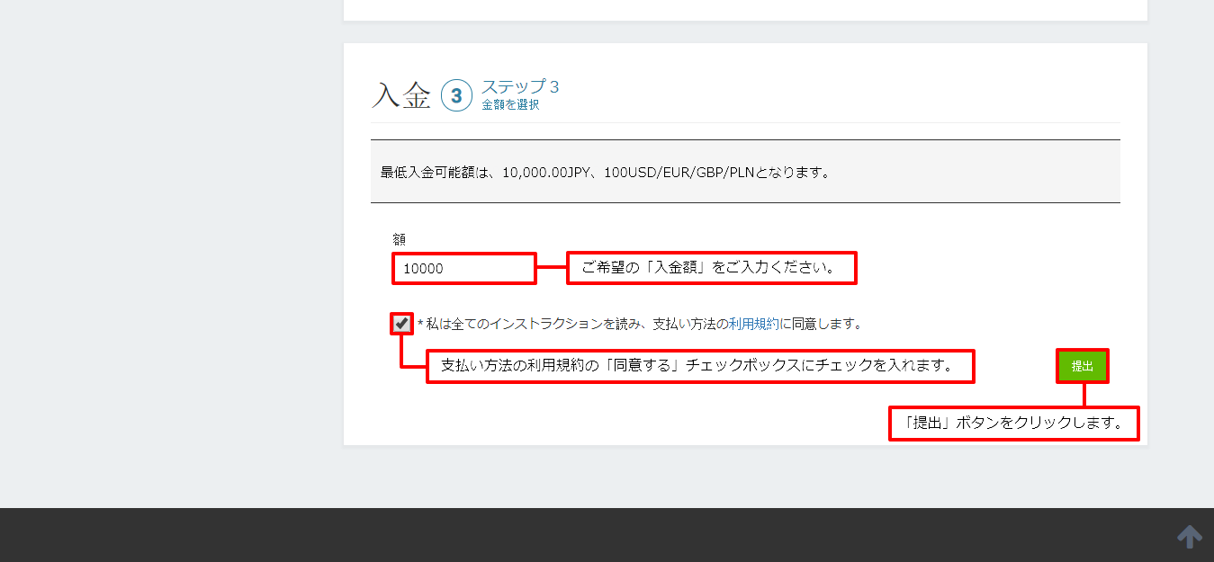Click the white panel above the 入金 card
The height and width of the screenshot is (562, 1214).
(x=745, y=9)
